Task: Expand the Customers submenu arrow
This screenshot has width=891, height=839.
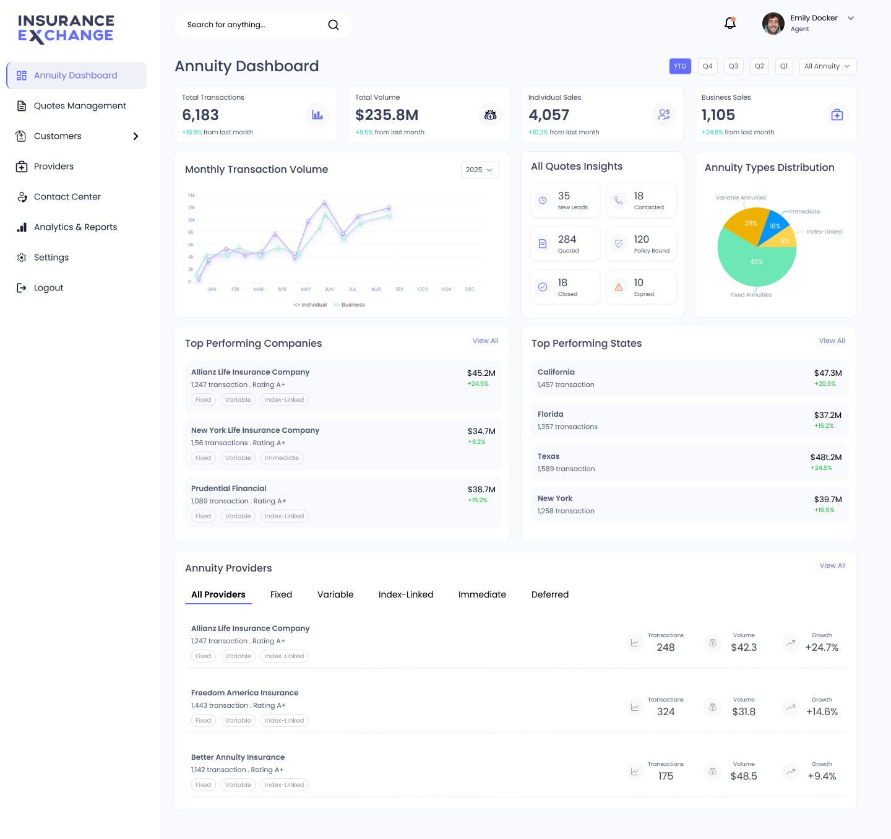Action: click(x=136, y=136)
